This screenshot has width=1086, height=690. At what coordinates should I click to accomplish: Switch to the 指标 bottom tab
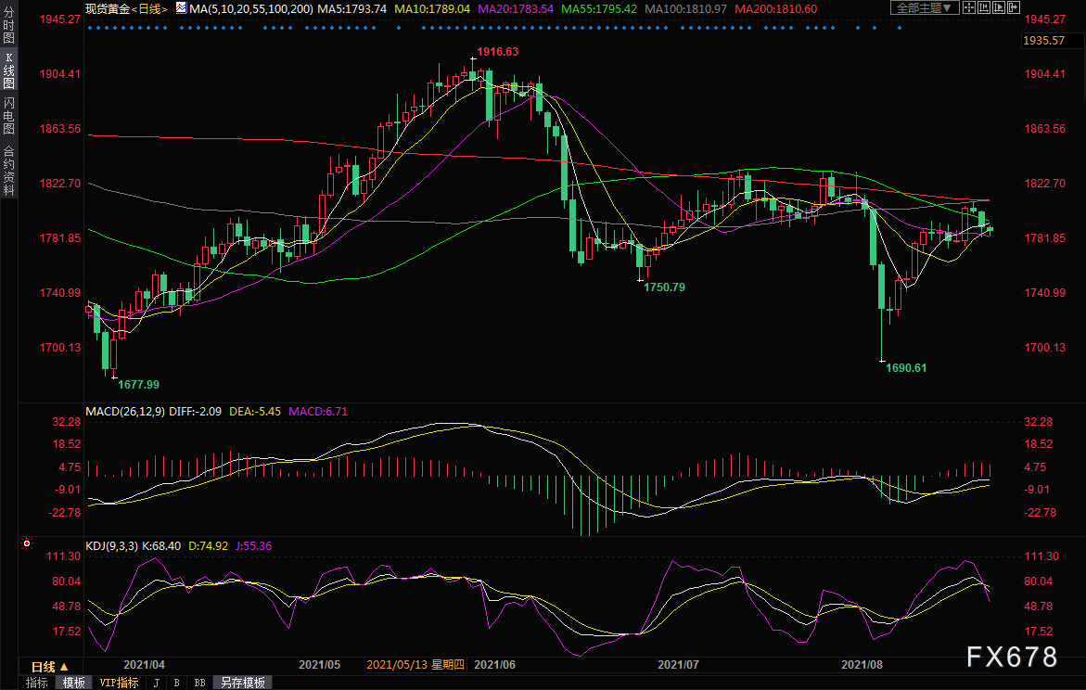coord(37,683)
